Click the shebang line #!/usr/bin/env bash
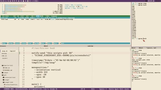 pos(43,48)
